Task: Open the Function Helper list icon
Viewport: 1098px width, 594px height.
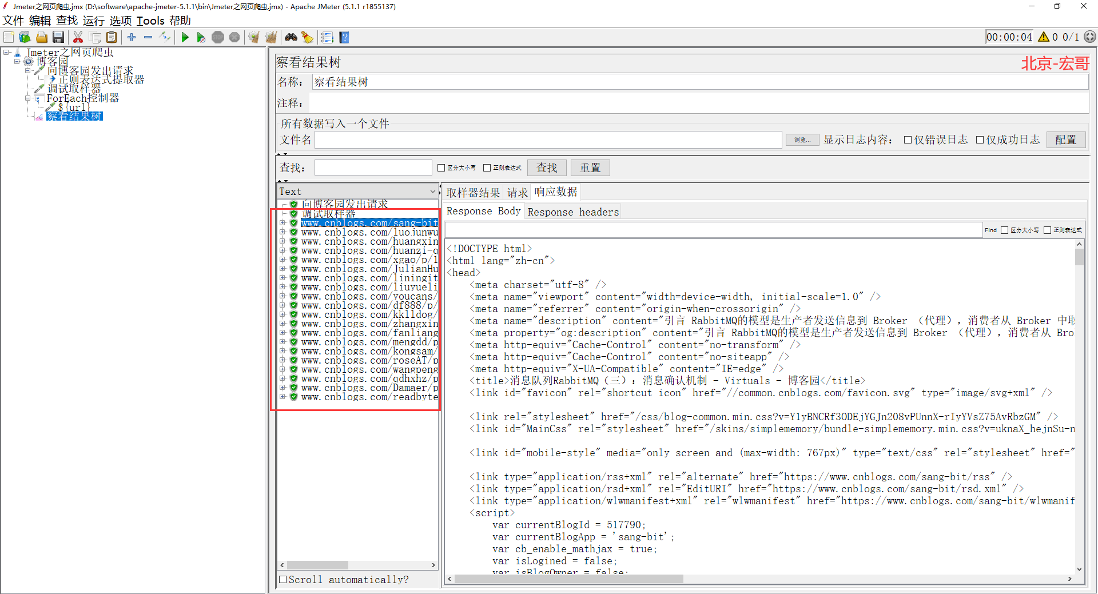Action: pos(327,37)
